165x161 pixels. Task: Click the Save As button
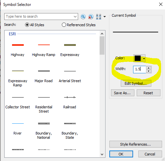pos(123,93)
